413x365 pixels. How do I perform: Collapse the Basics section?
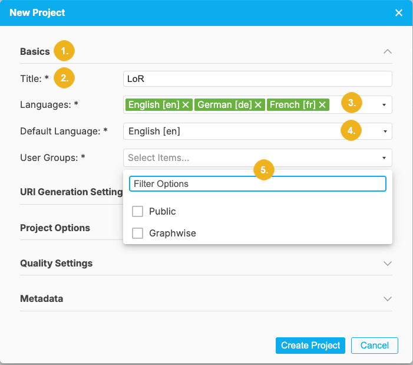click(387, 51)
